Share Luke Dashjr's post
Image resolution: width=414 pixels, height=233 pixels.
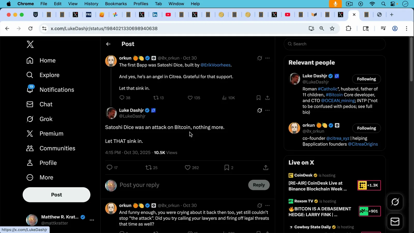[x=266, y=168]
